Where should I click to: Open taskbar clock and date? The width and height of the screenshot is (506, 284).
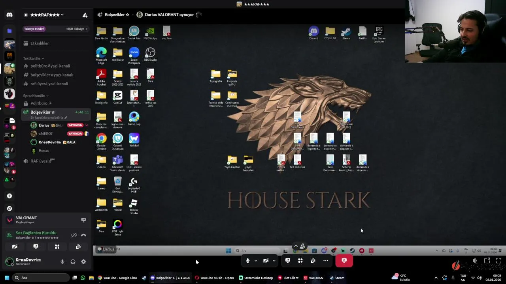click(x=493, y=278)
